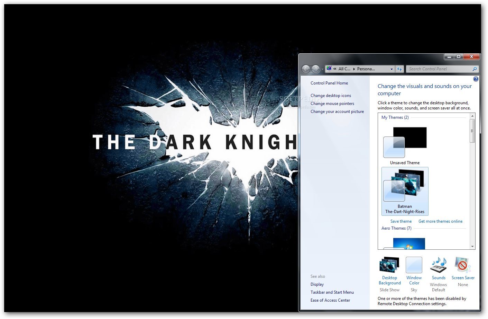The height and width of the screenshot is (319, 488).
Task: Open Taskbar and Start Menu link
Action: tap(332, 292)
